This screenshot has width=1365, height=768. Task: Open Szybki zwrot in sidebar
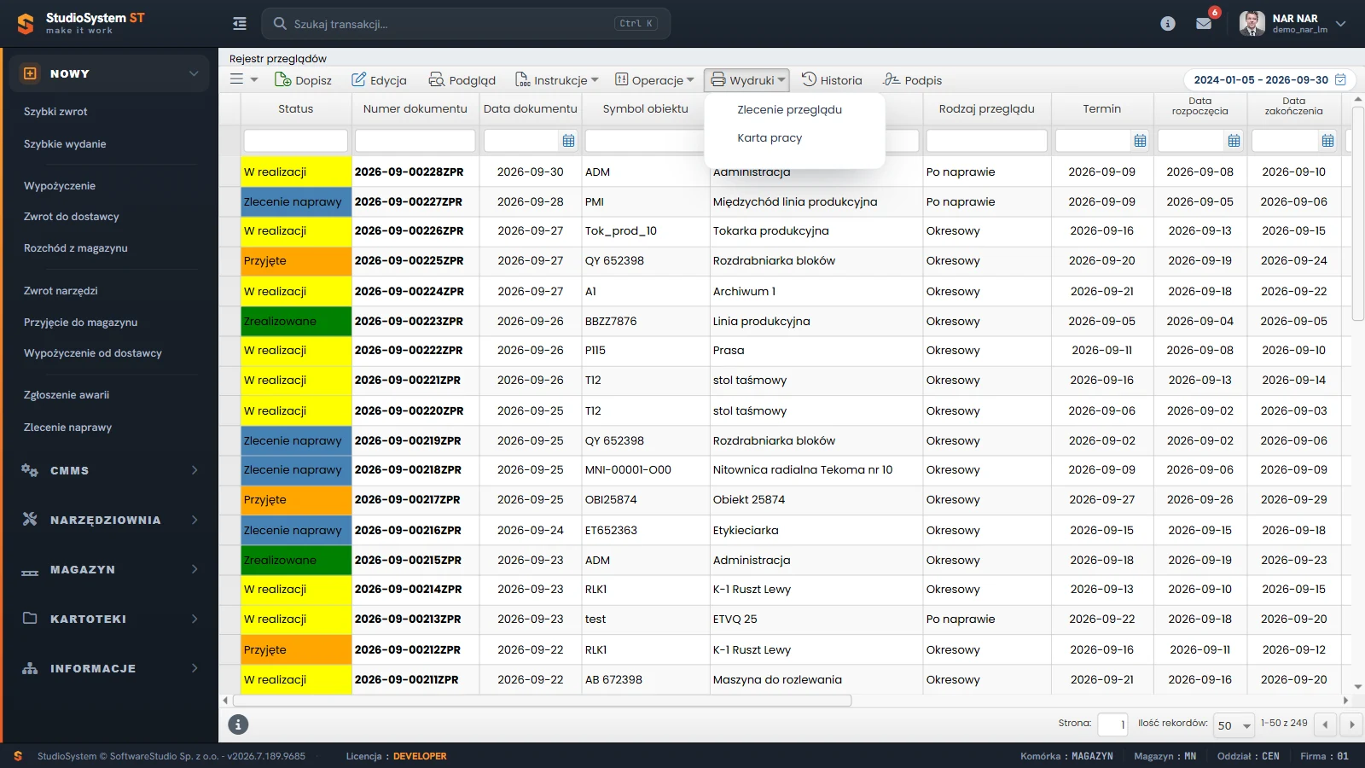pos(55,112)
